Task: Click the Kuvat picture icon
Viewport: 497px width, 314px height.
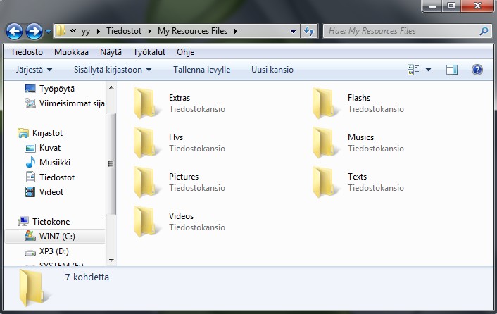Action: (30, 148)
